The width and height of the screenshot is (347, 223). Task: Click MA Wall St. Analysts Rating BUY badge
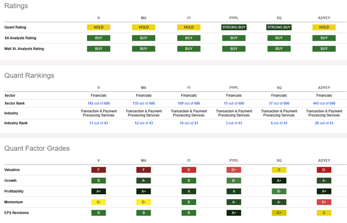tap(144, 49)
